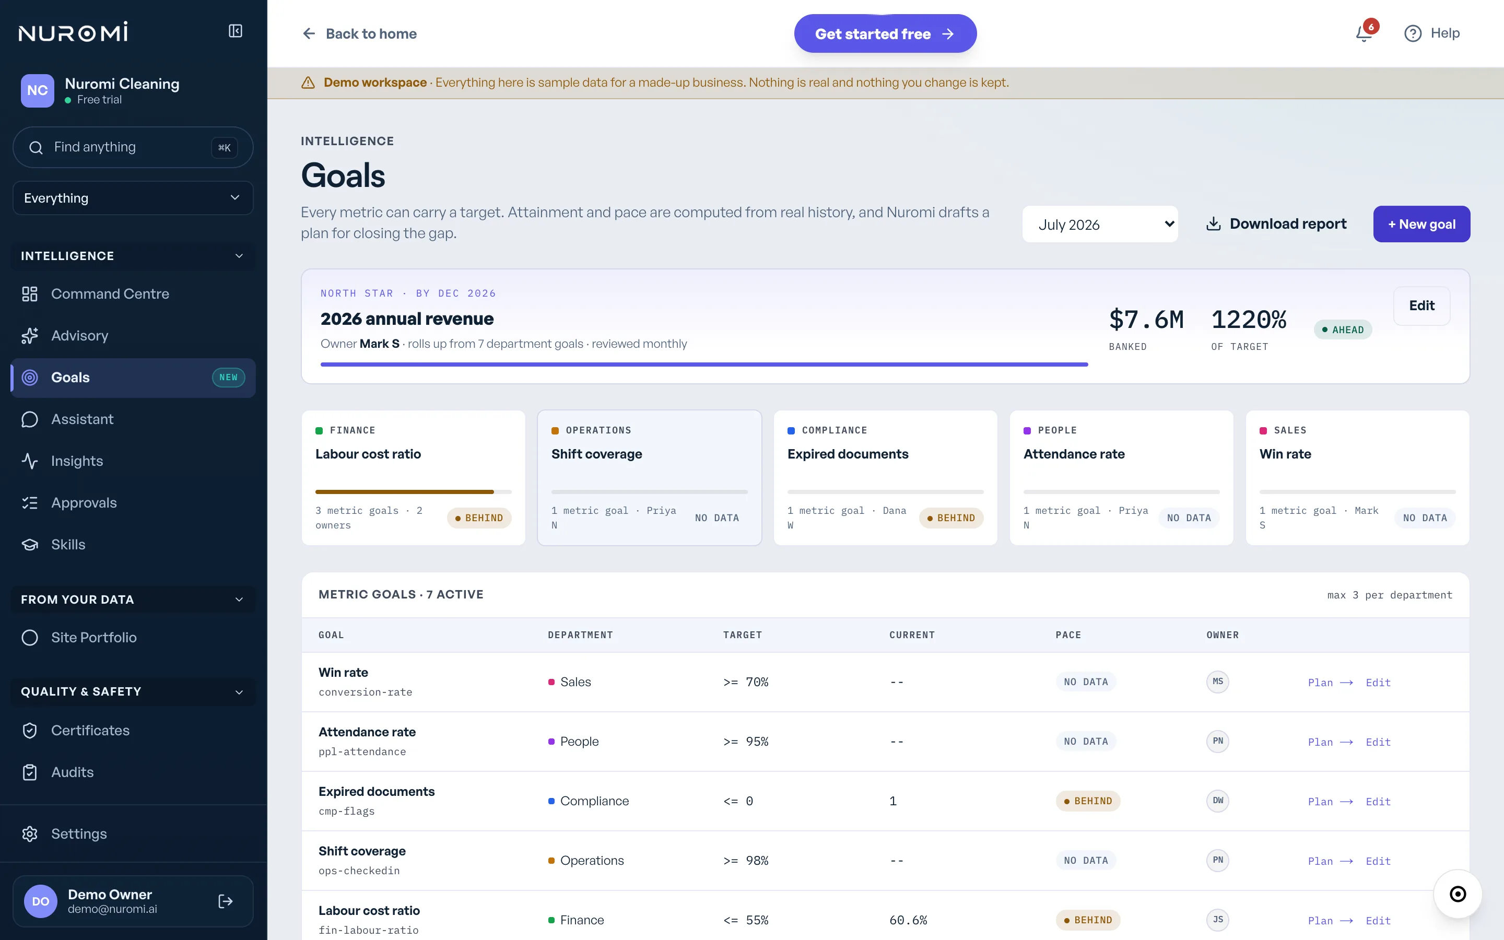Collapse the Intelligence section
This screenshot has width=1504, height=940.
point(133,256)
